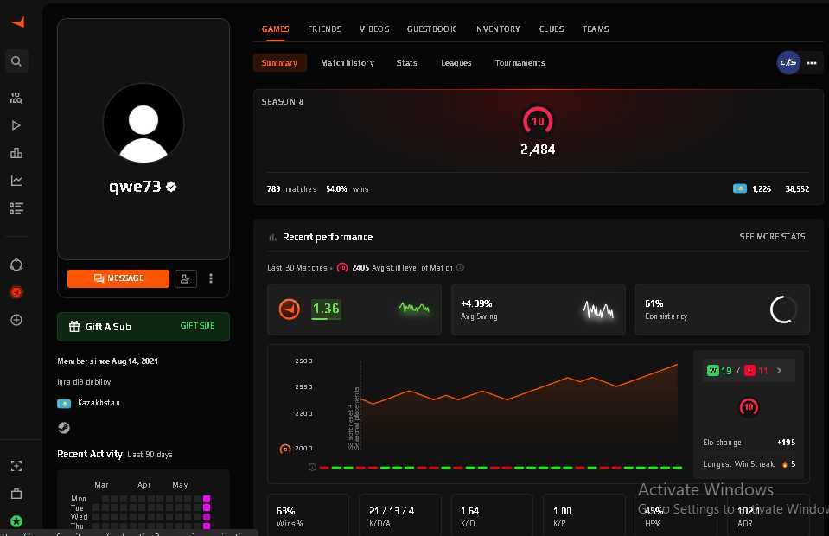Open the search icon in sidebar
The height and width of the screenshot is (536, 829).
click(16, 61)
